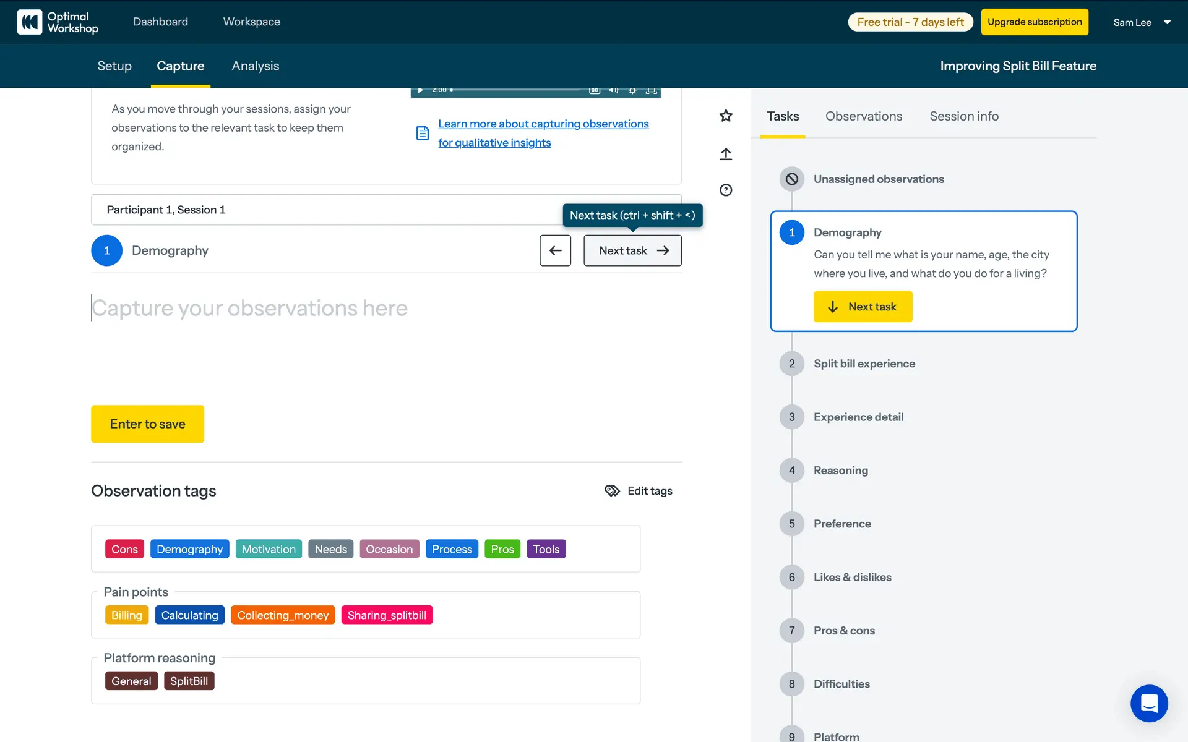Screen dimensions: 1188x742
Task: Open the Analysis tab
Action: 255,66
